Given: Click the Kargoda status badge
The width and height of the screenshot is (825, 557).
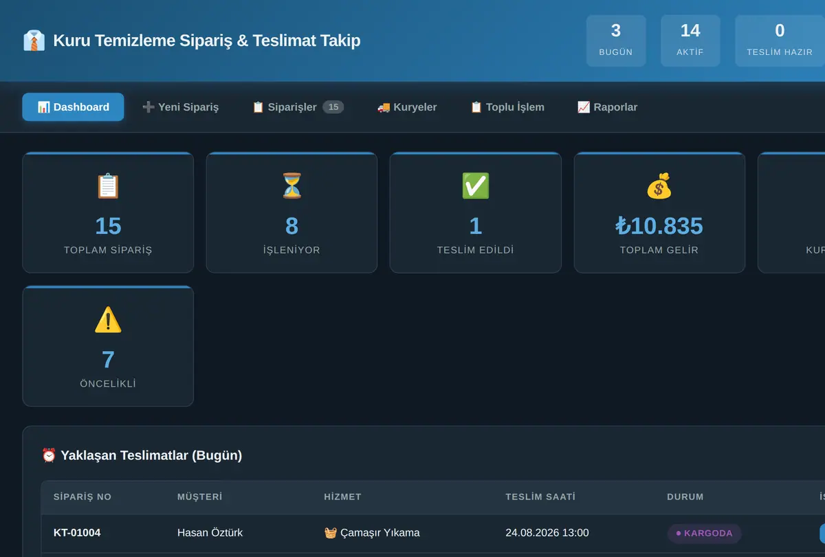Looking at the screenshot, I should pyautogui.click(x=704, y=533).
